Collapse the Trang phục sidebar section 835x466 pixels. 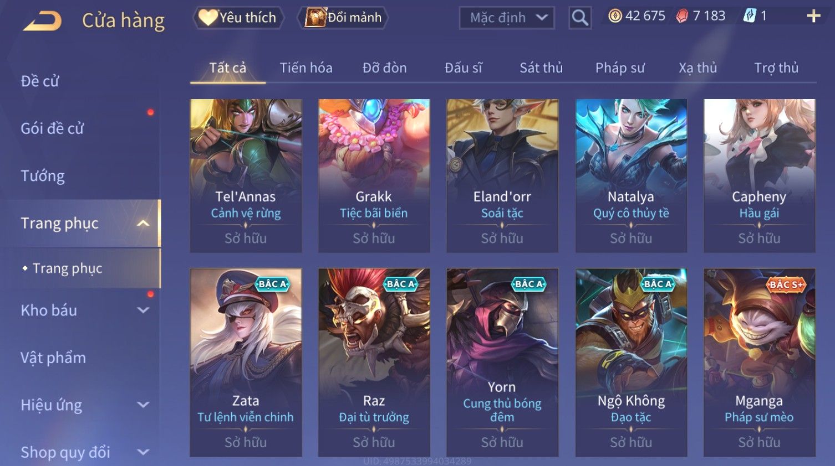pos(143,223)
